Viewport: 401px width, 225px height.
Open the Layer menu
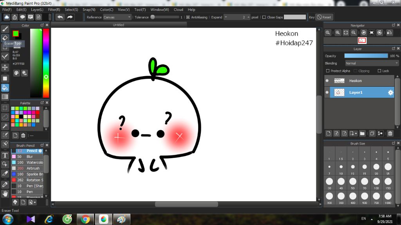(37, 10)
